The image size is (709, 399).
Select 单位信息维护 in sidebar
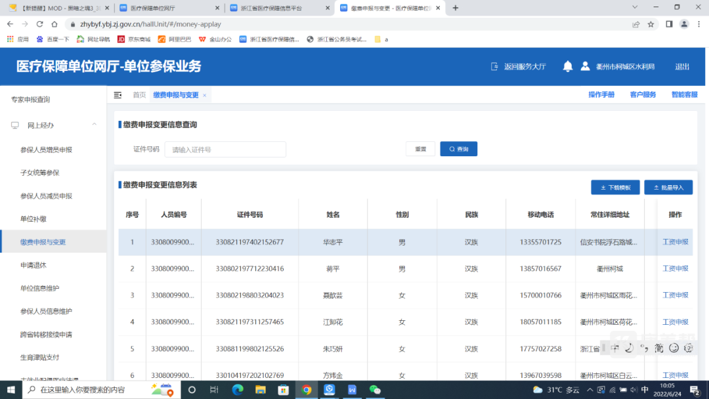point(40,288)
